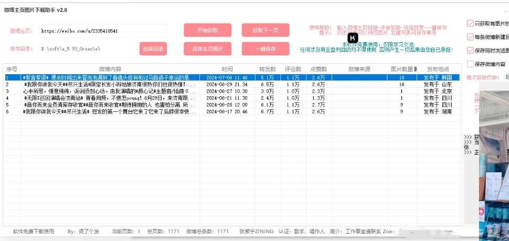The image size is (509, 241).
Task: Toggle the 只获取有图片 checkbox
Action: (x=470, y=24)
